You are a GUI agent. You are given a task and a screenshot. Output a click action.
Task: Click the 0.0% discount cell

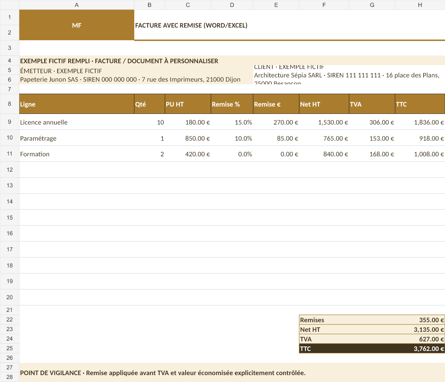pos(232,154)
